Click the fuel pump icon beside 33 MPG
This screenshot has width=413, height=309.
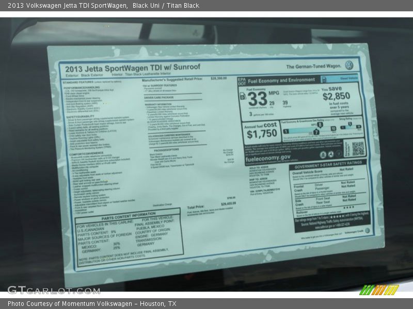243,96
